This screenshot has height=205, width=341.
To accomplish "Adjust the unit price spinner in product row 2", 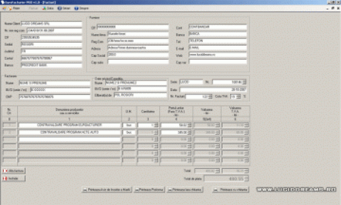I will tap(189, 132).
